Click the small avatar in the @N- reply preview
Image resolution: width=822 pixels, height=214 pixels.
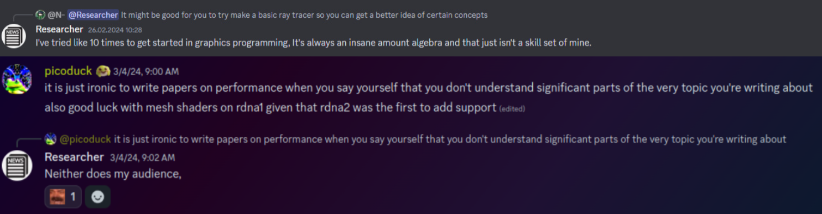click(40, 15)
